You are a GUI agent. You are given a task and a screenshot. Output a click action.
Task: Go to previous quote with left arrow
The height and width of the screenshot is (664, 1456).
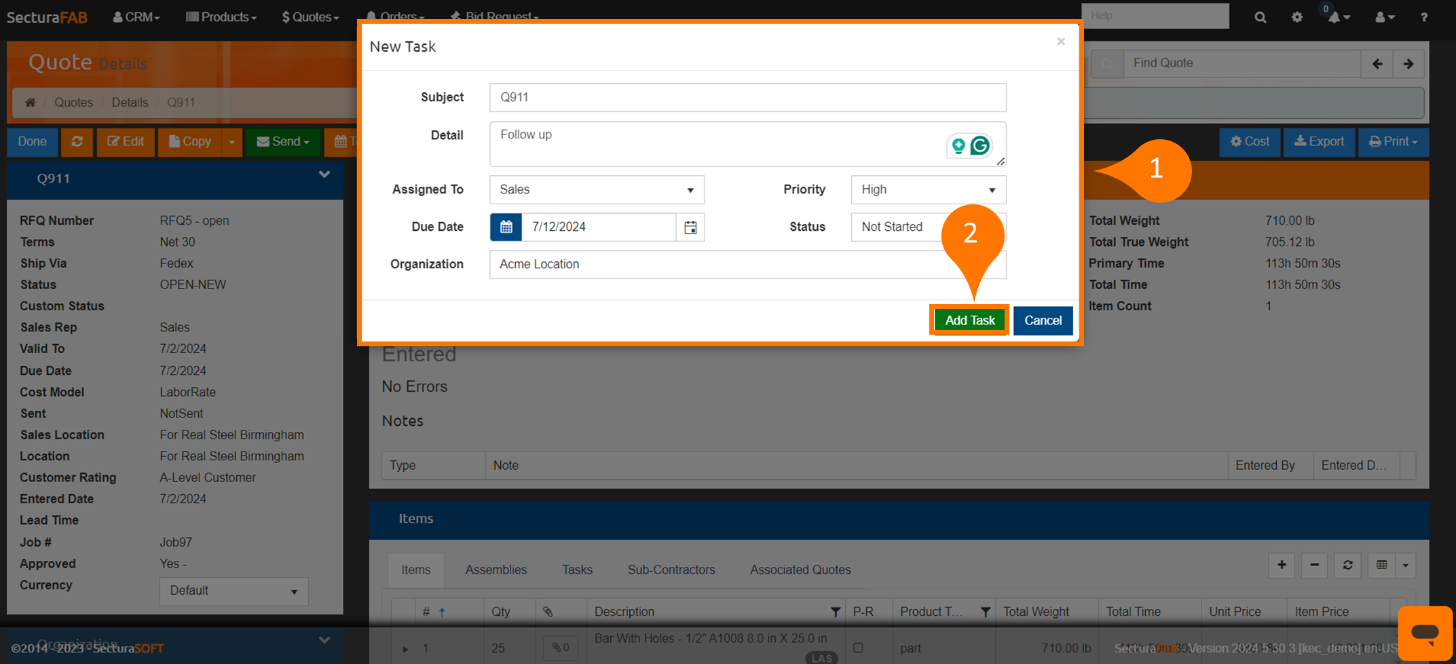[1377, 64]
